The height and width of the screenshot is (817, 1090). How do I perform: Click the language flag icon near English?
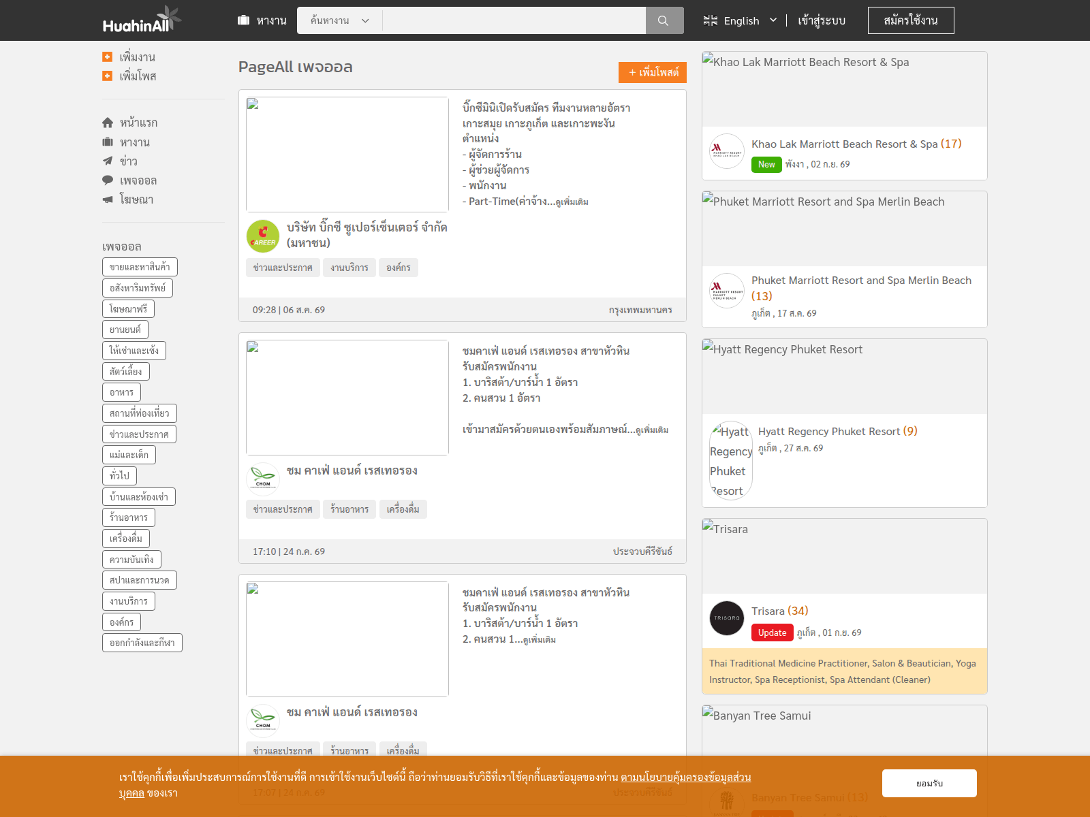click(x=710, y=20)
